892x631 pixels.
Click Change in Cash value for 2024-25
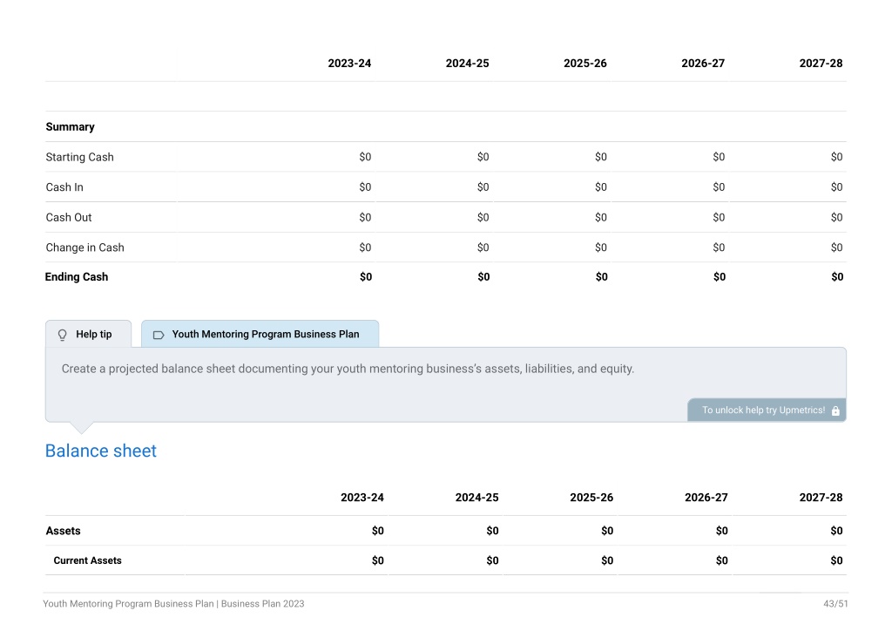pyautogui.click(x=483, y=248)
